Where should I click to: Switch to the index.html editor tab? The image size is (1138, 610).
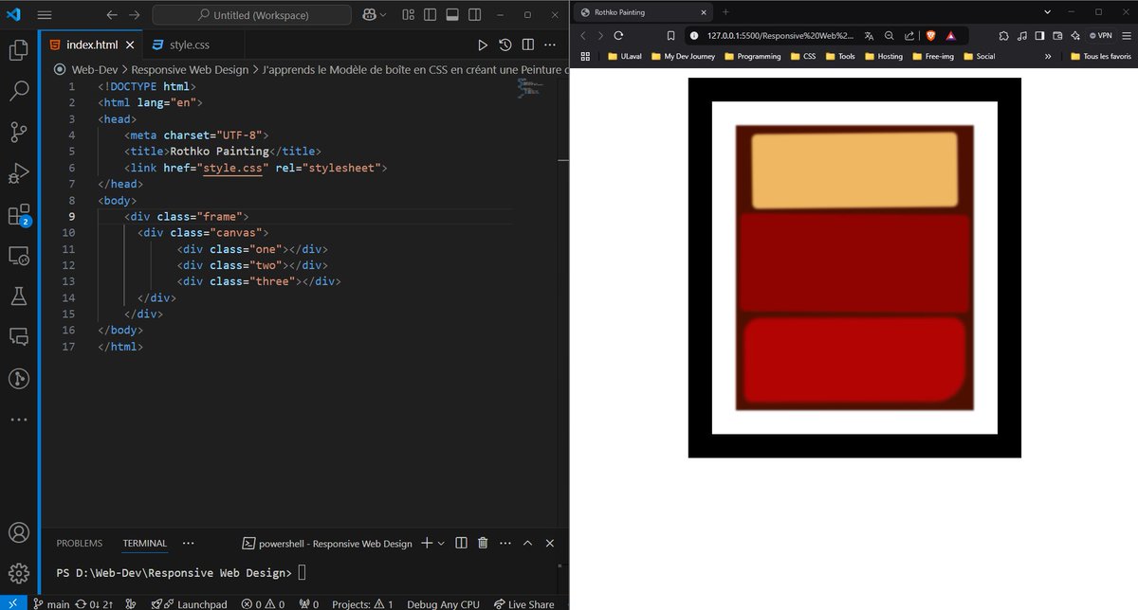click(92, 45)
